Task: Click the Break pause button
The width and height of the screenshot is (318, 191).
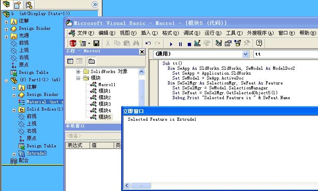Action: 180,44
